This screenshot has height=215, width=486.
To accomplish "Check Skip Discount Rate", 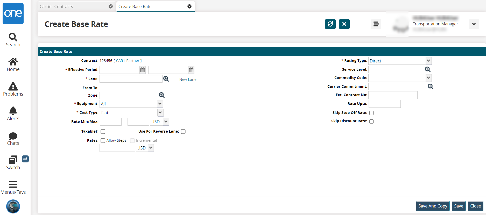I will [x=371, y=121].
